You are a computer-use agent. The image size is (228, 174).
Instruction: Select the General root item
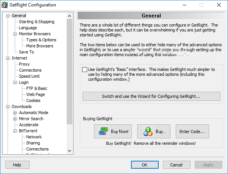pos(19,16)
